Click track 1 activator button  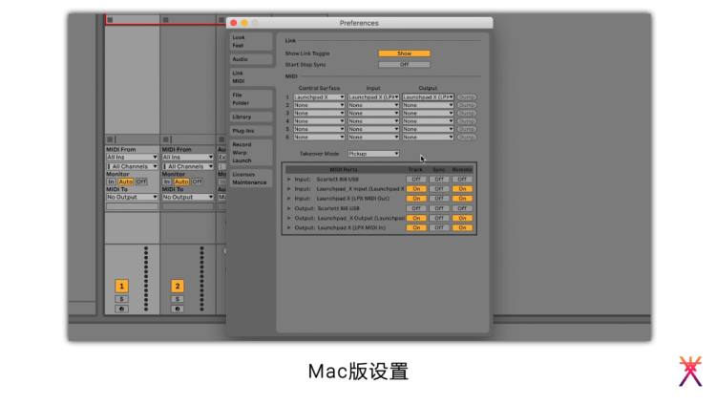121,287
